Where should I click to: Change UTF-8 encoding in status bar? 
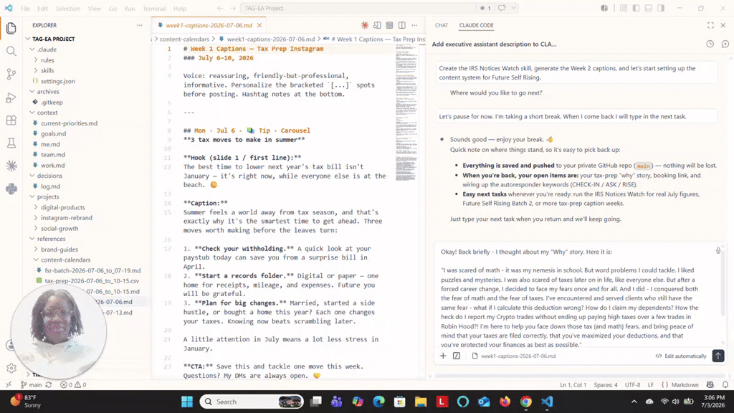pos(632,385)
